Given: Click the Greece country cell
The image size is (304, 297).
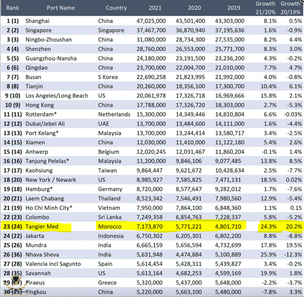Looking at the screenshot, I should pyautogui.click(x=107, y=282).
